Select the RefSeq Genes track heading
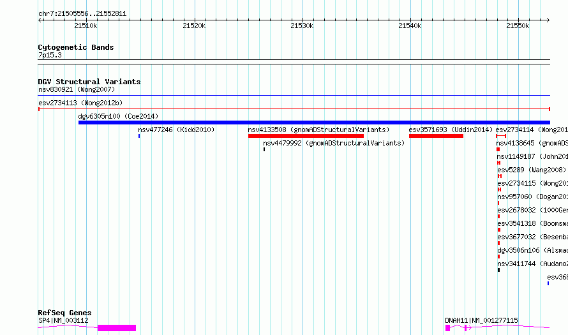 [64, 313]
